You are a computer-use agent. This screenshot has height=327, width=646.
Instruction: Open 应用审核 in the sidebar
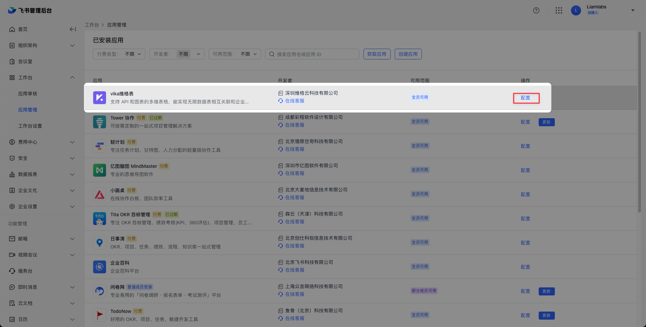tap(28, 94)
